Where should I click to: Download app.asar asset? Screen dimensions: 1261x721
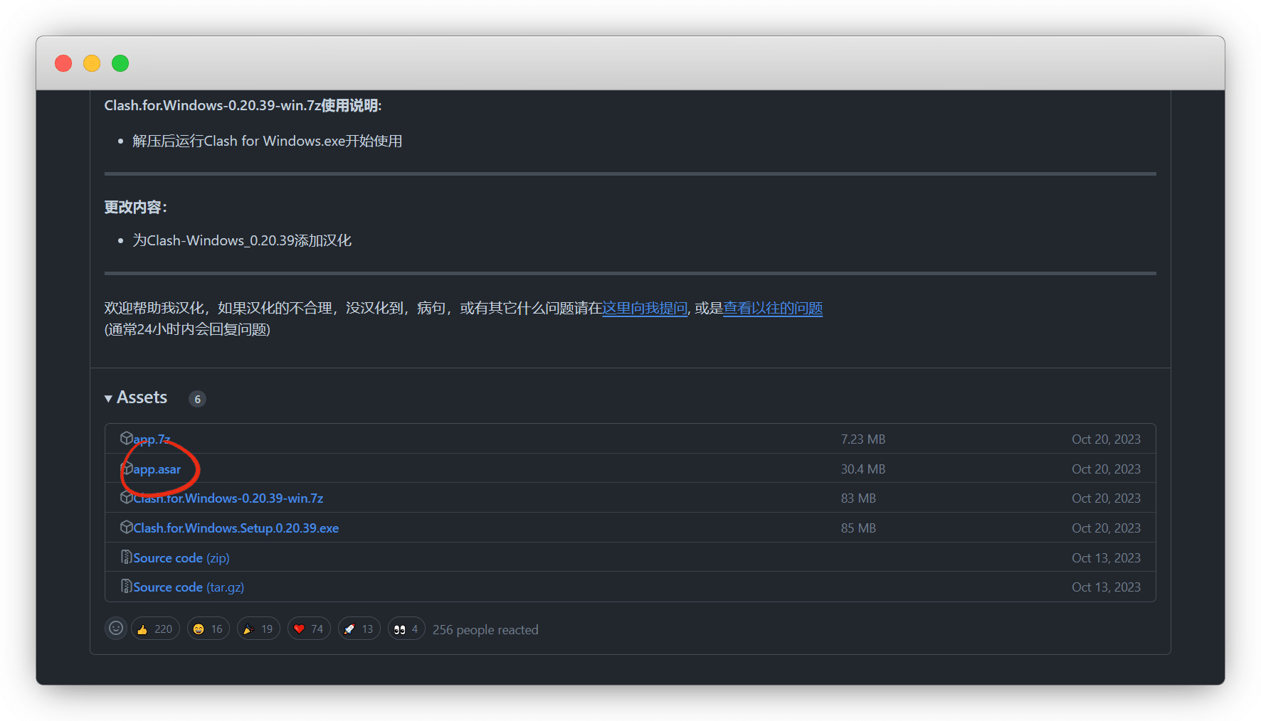coord(157,469)
